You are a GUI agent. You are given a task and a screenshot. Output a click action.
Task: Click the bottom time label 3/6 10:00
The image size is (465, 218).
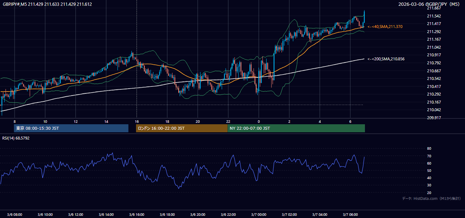tap(45, 214)
